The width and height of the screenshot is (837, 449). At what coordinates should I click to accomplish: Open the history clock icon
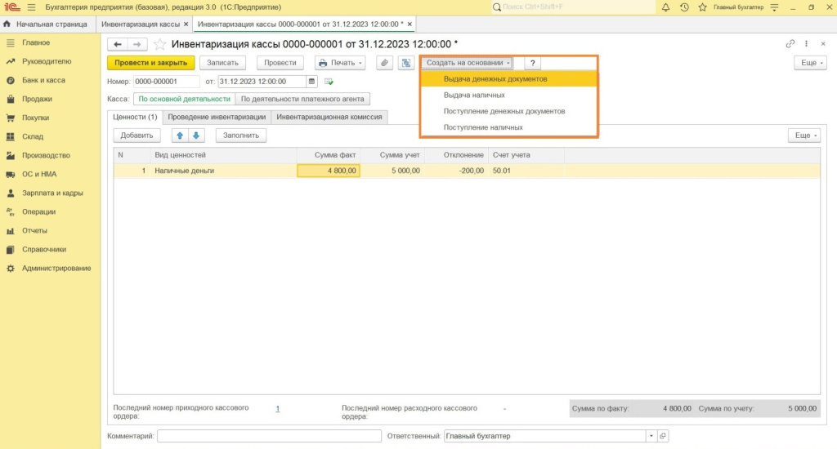(684, 7)
